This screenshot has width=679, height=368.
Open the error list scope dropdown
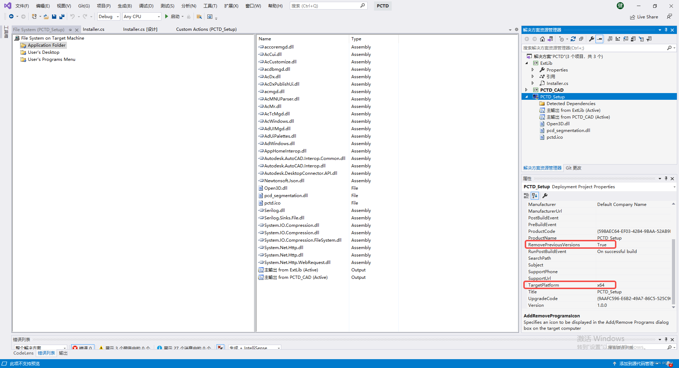40,348
